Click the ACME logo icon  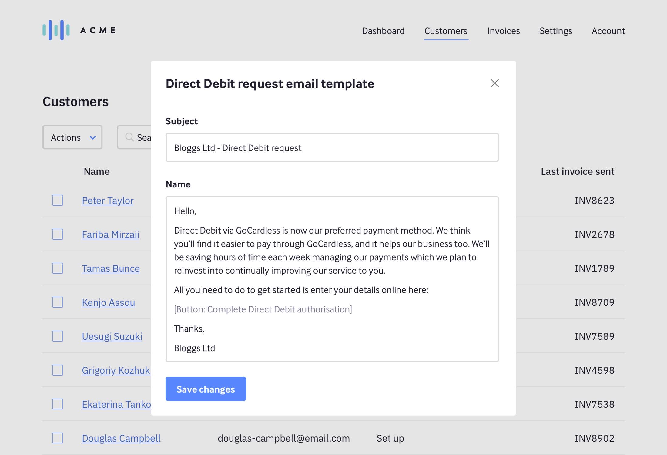pos(56,30)
